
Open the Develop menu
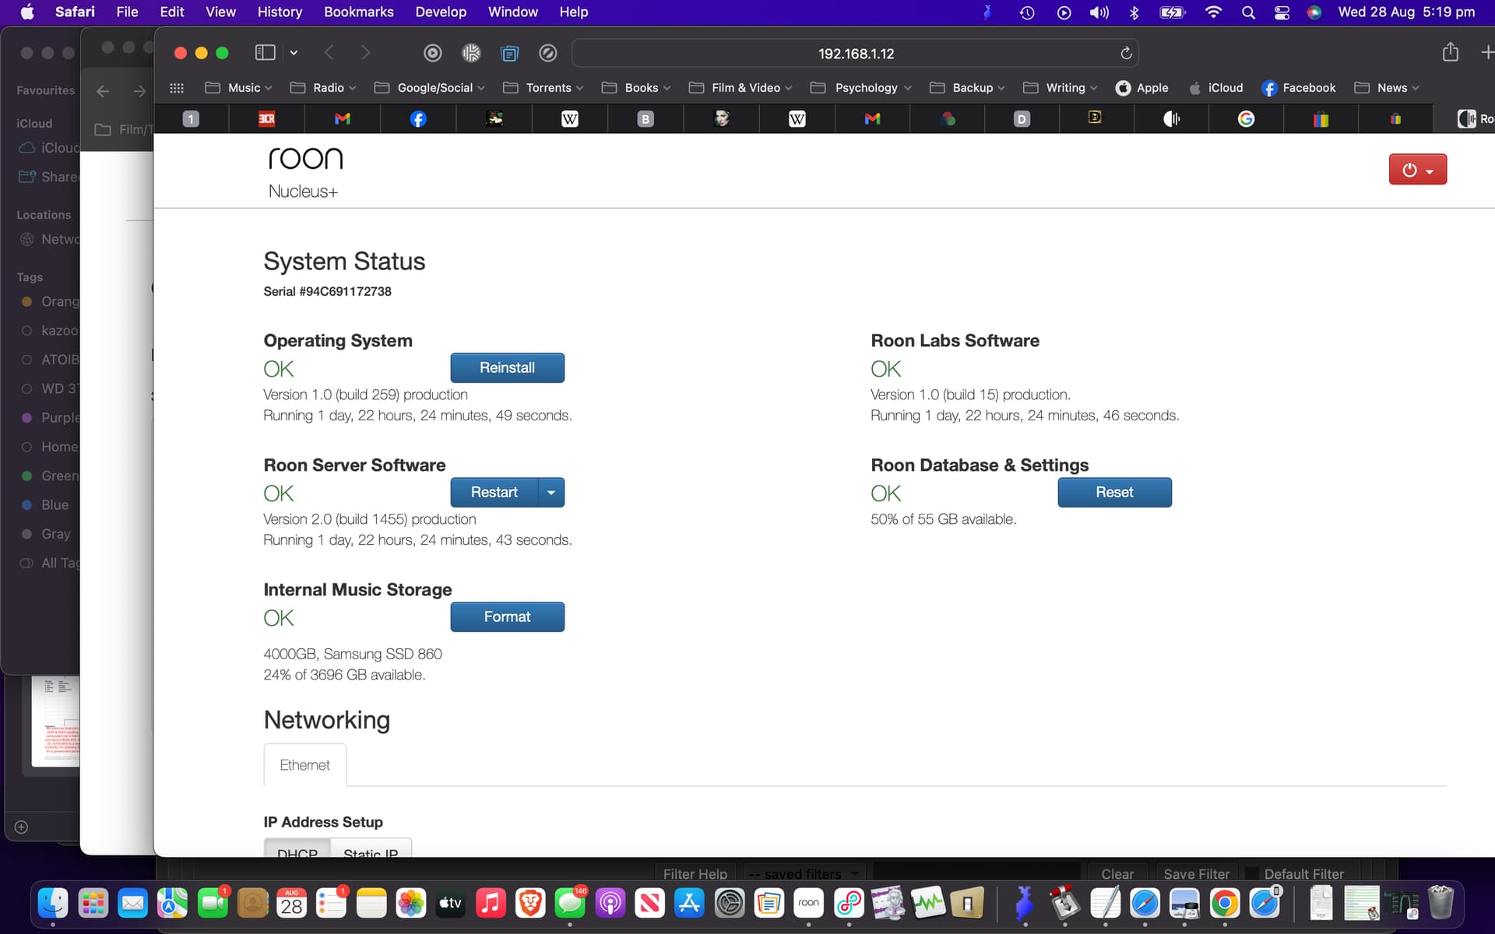[441, 12]
